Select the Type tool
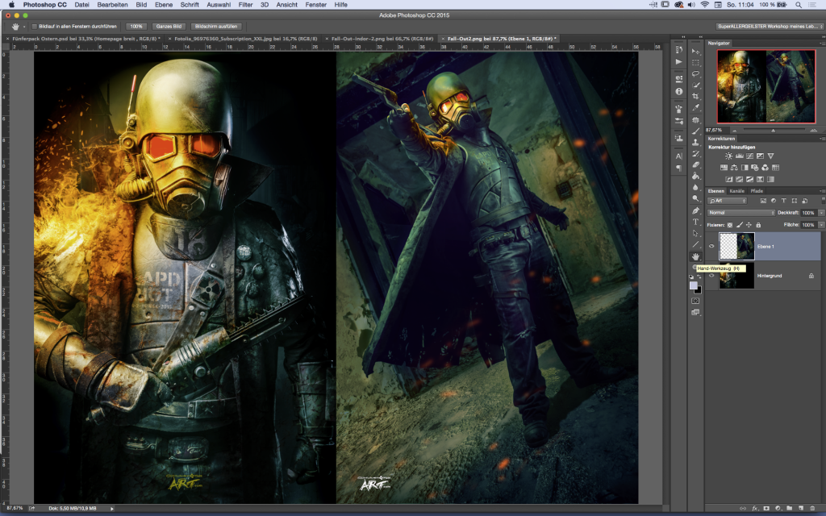The height and width of the screenshot is (516, 826). [x=695, y=222]
